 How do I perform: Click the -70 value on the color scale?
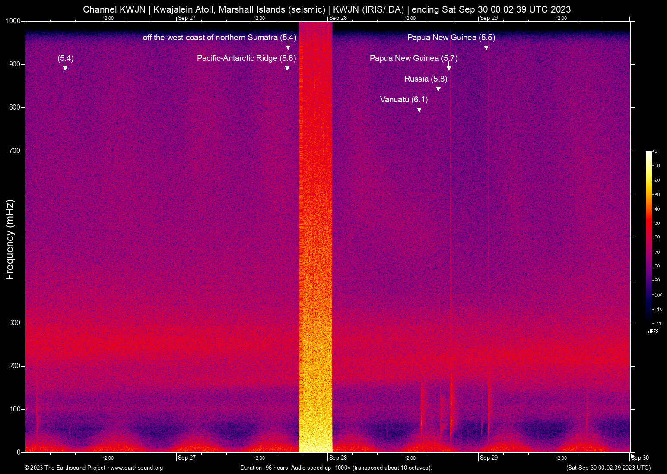click(656, 252)
